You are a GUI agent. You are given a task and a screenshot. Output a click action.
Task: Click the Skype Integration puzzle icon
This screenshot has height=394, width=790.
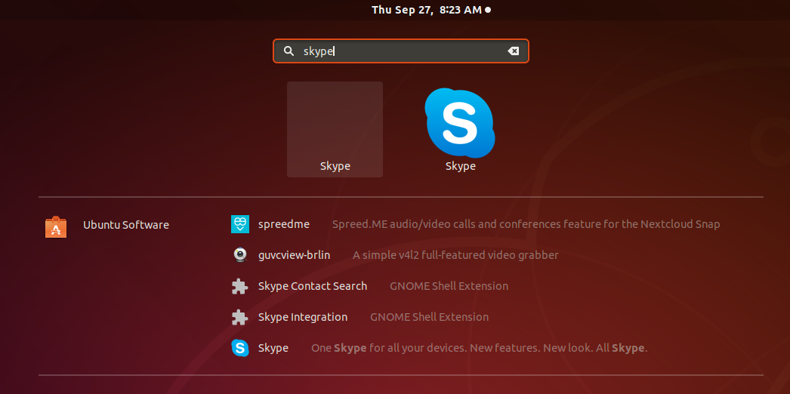[240, 317]
